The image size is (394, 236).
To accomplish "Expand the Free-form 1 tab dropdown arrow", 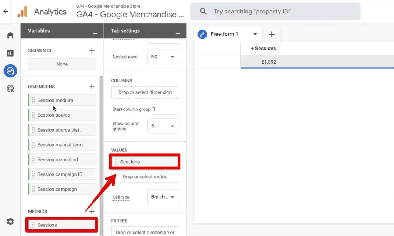I will (x=255, y=34).
